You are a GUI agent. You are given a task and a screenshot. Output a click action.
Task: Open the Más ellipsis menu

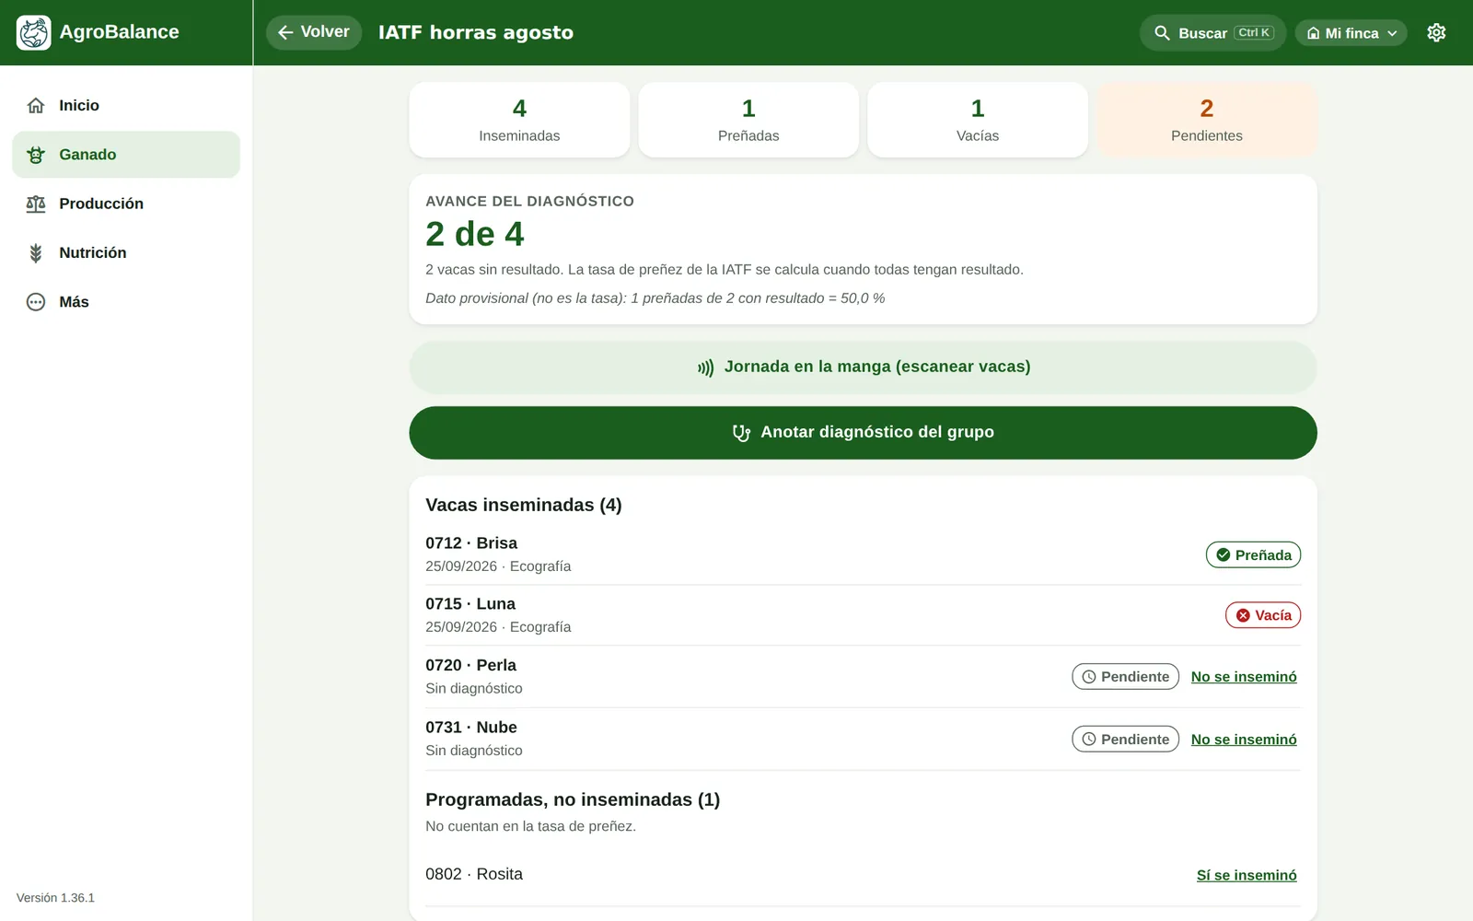point(36,302)
